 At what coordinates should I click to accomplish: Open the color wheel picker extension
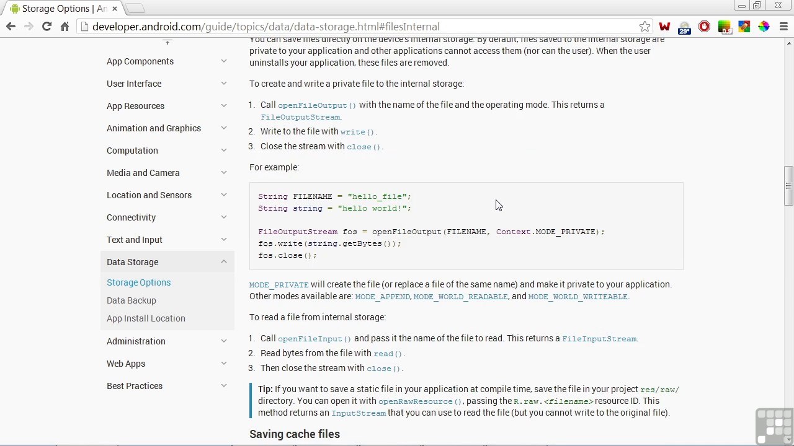coord(764,27)
